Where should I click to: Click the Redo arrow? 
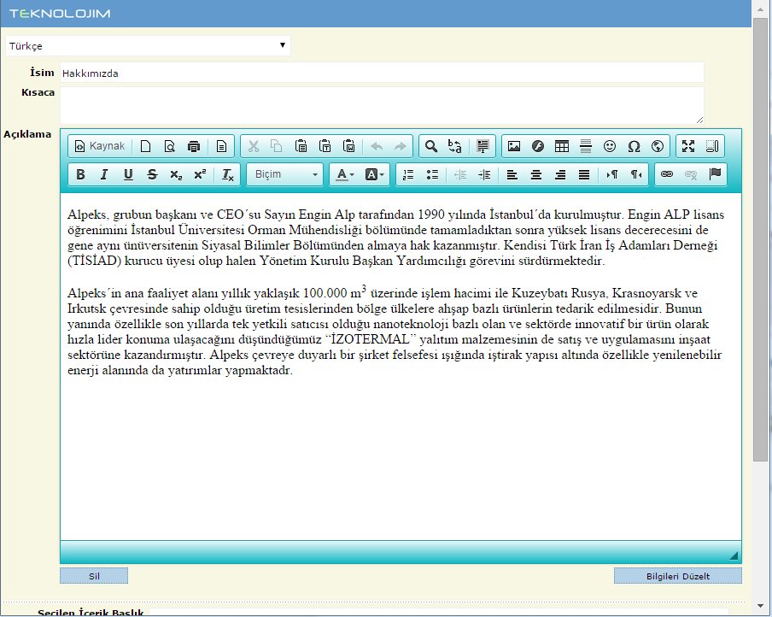point(401,146)
